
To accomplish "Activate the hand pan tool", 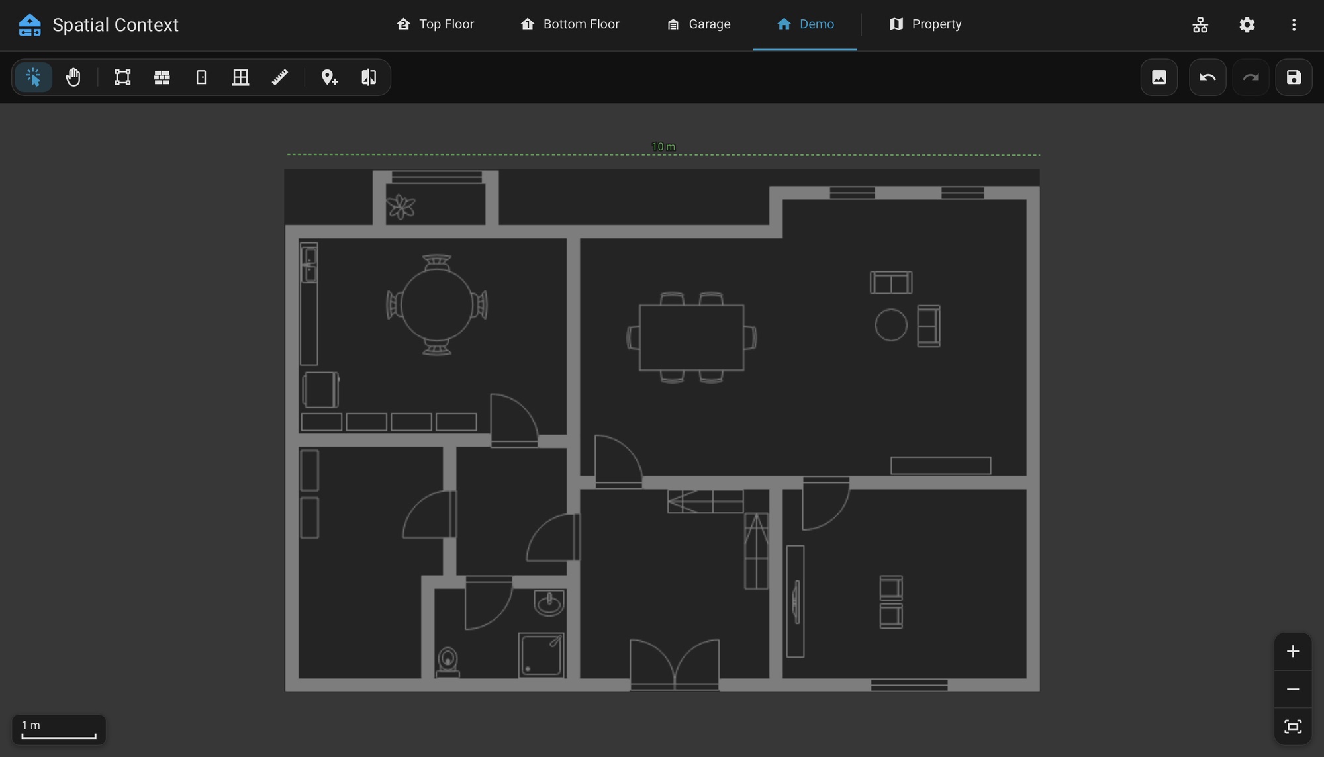I will [73, 77].
